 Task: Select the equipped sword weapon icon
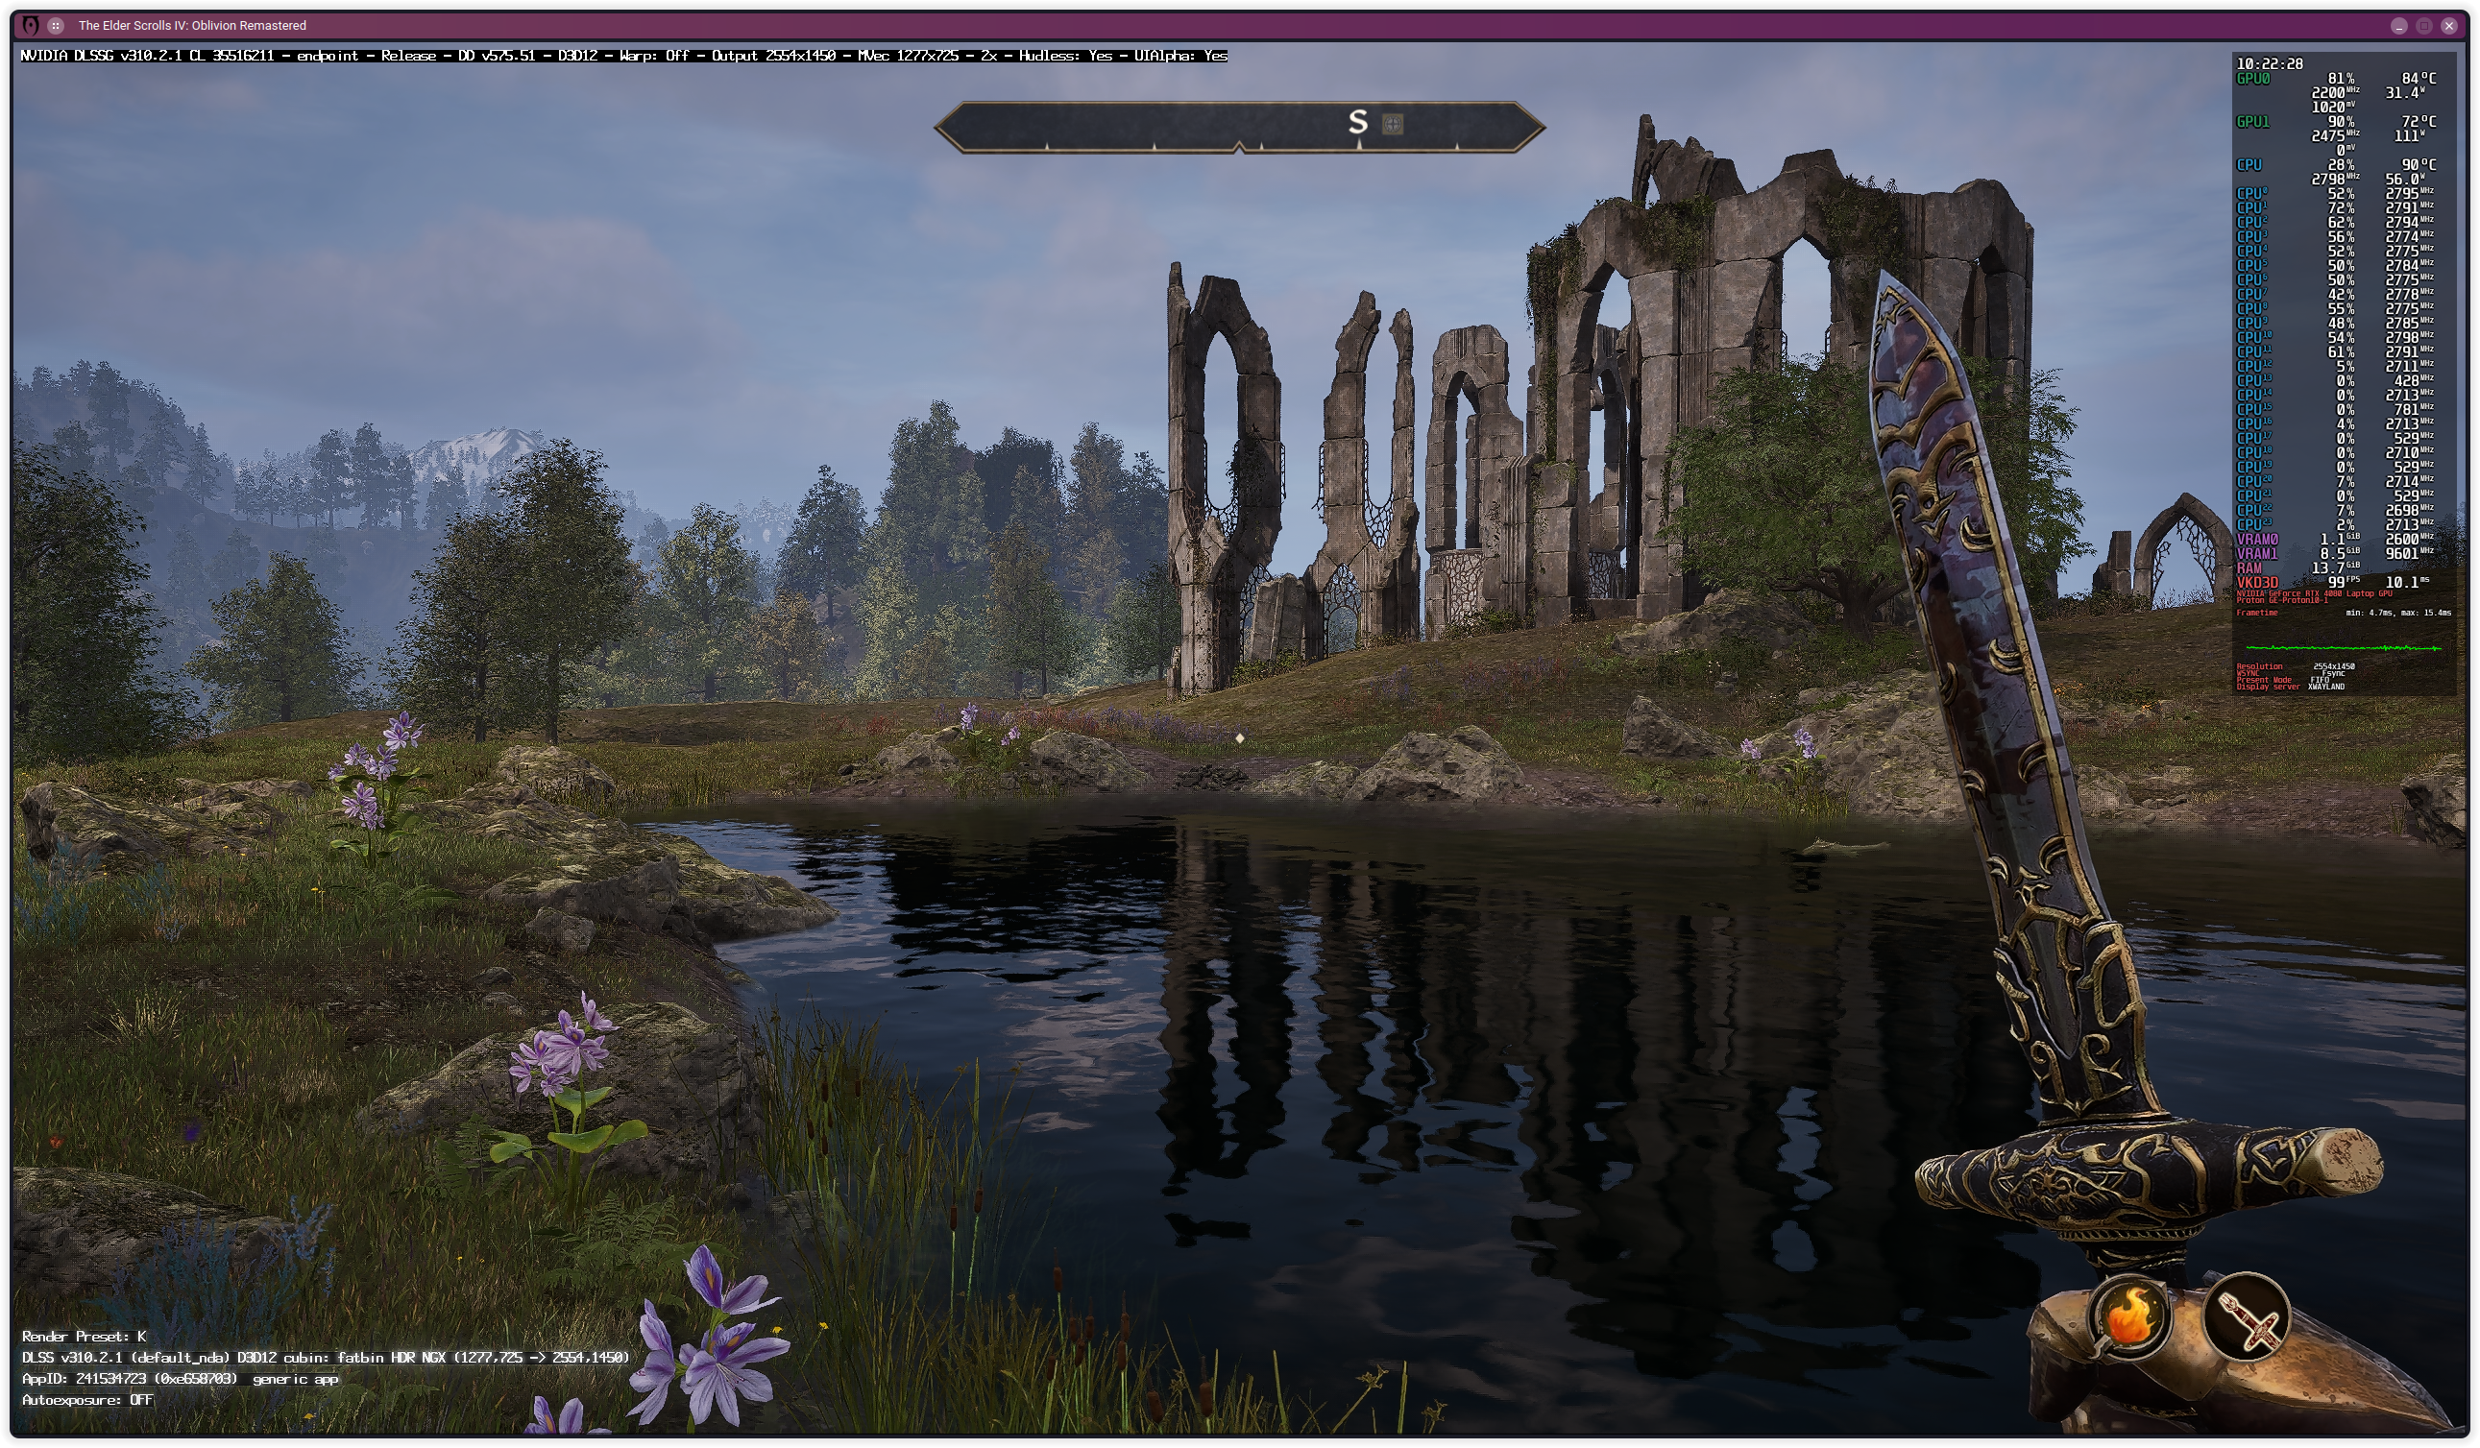[x=2248, y=1318]
